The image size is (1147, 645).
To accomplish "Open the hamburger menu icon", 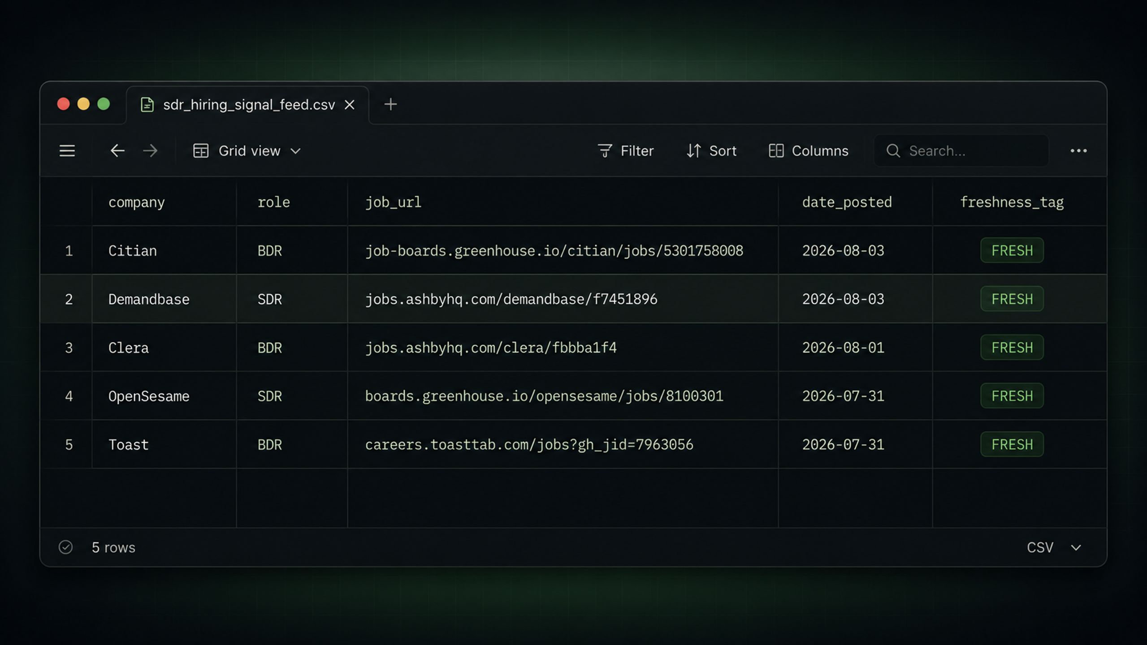I will [67, 150].
